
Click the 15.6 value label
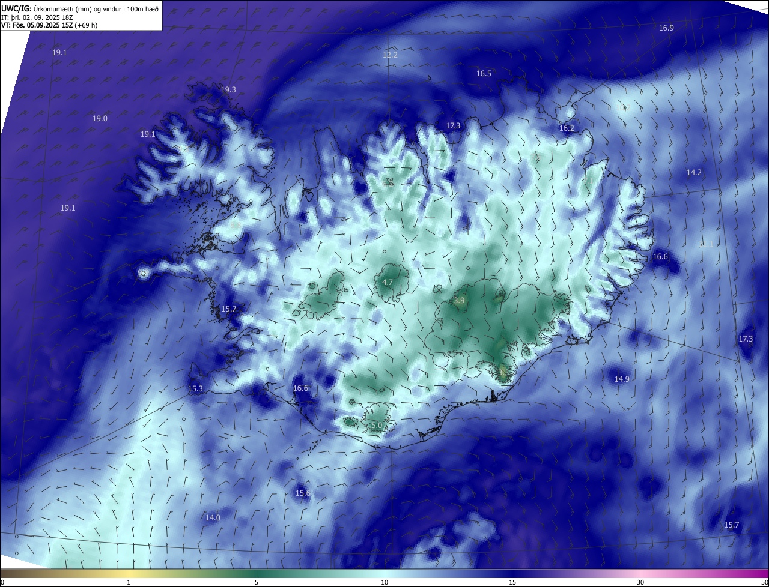[303, 493]
